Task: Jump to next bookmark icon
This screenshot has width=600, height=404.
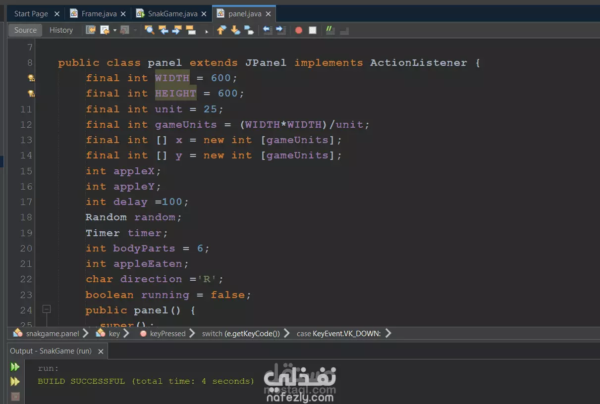Action: (235, 30)
